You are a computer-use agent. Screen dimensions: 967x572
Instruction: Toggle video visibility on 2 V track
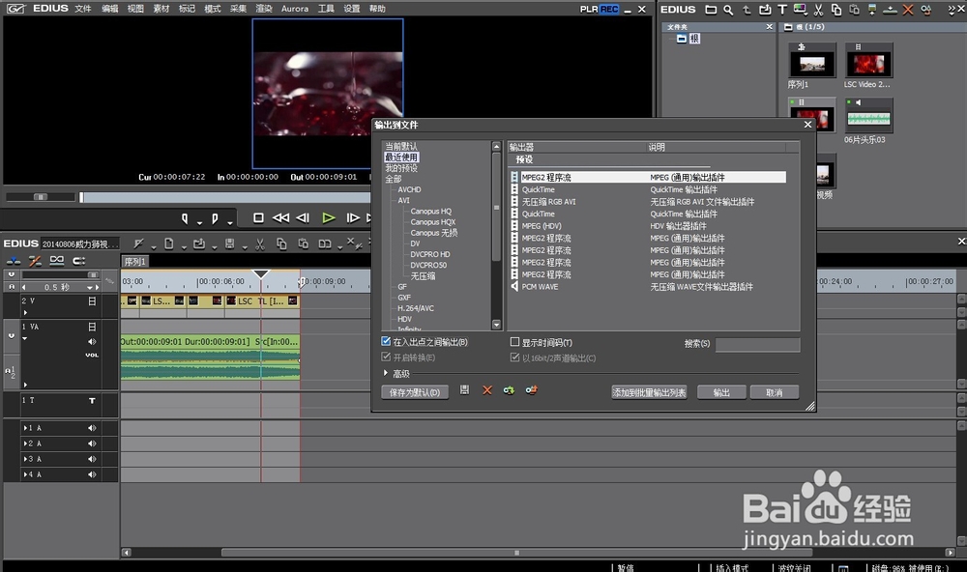92,301
